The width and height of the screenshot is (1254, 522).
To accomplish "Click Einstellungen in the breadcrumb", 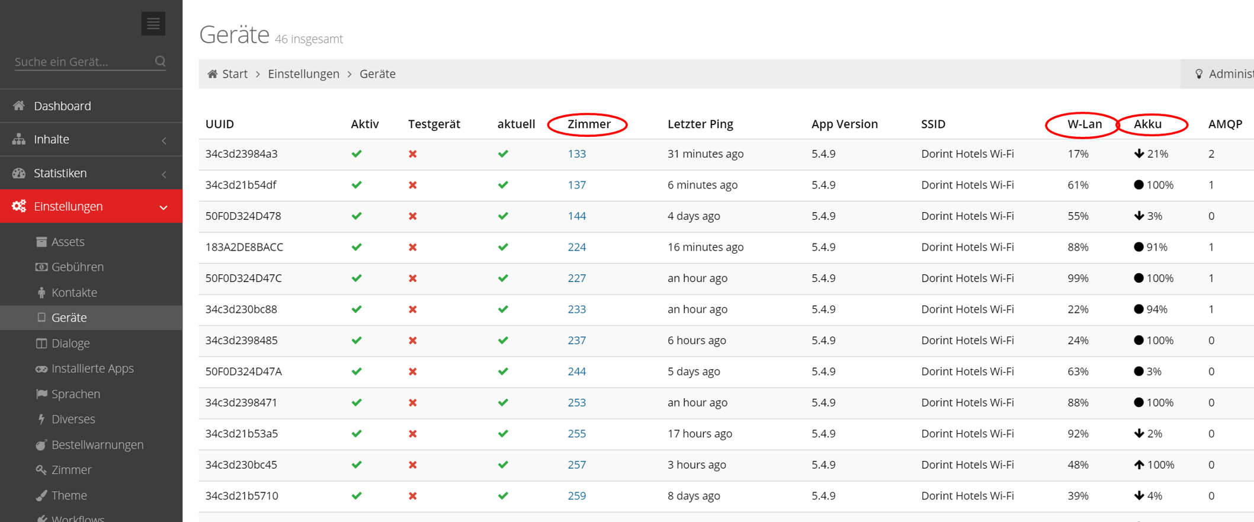I will coord(303,74).
